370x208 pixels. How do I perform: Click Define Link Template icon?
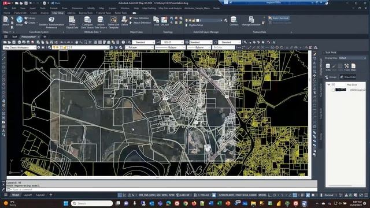coord(113,22)
